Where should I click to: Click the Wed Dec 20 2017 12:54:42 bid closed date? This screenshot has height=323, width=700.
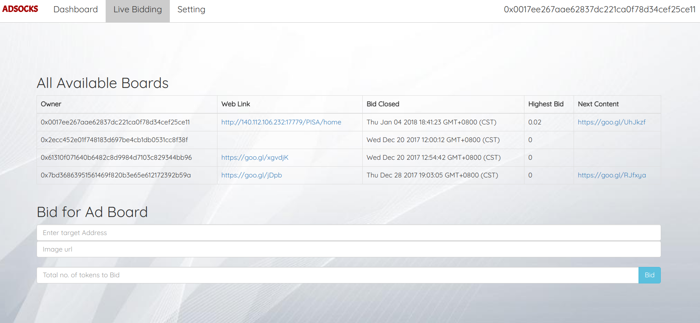coord(434,157)
